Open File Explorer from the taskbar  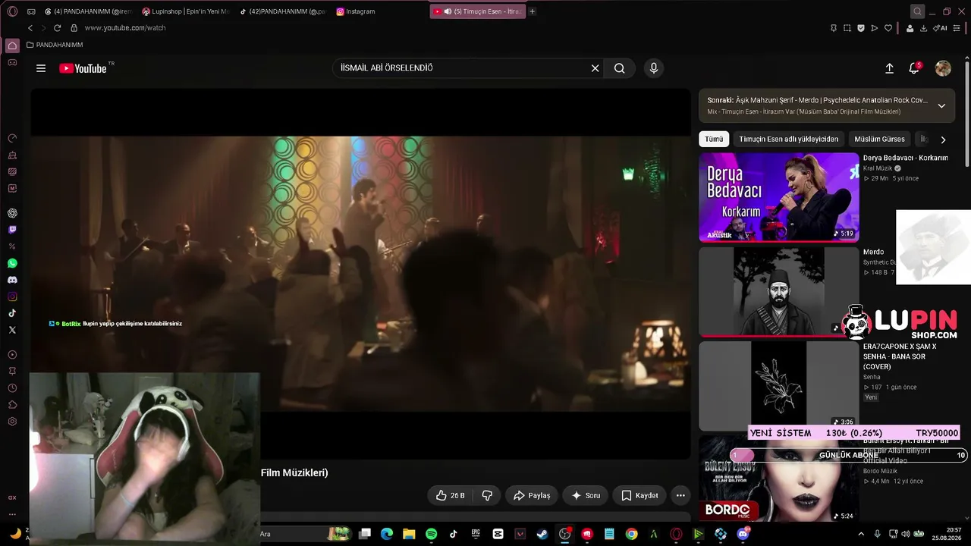coord(409,534)
